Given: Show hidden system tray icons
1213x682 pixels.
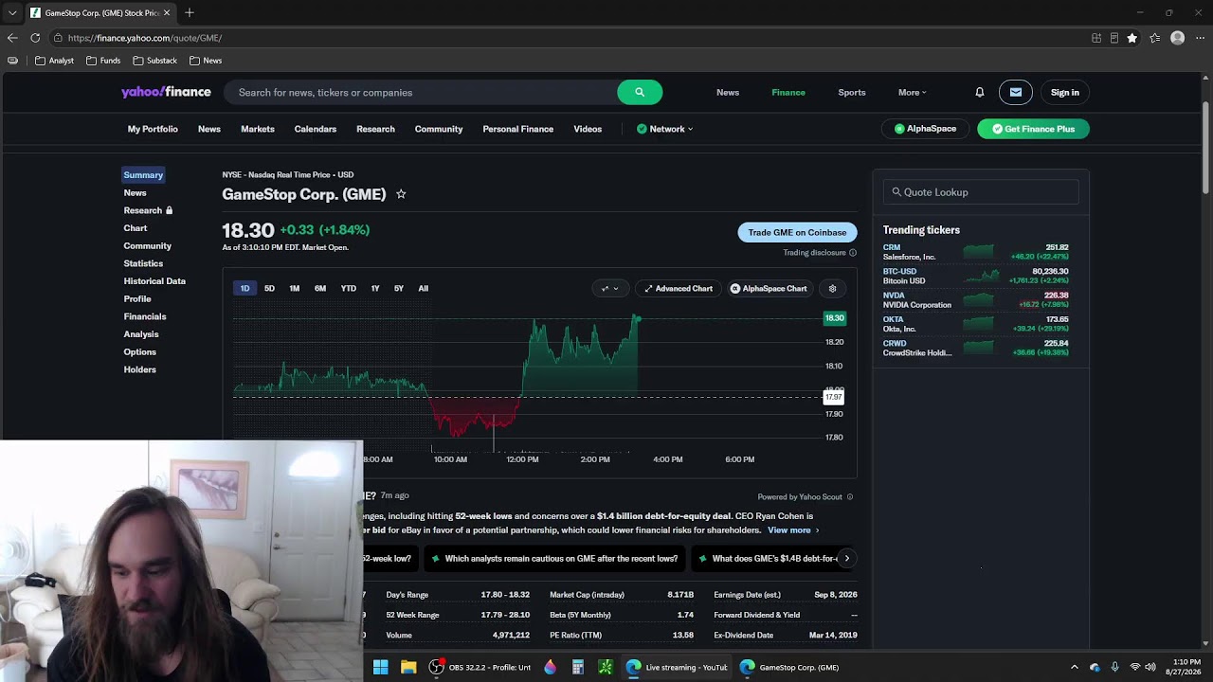Looking at the screenshot, I should coord(1074,667).
